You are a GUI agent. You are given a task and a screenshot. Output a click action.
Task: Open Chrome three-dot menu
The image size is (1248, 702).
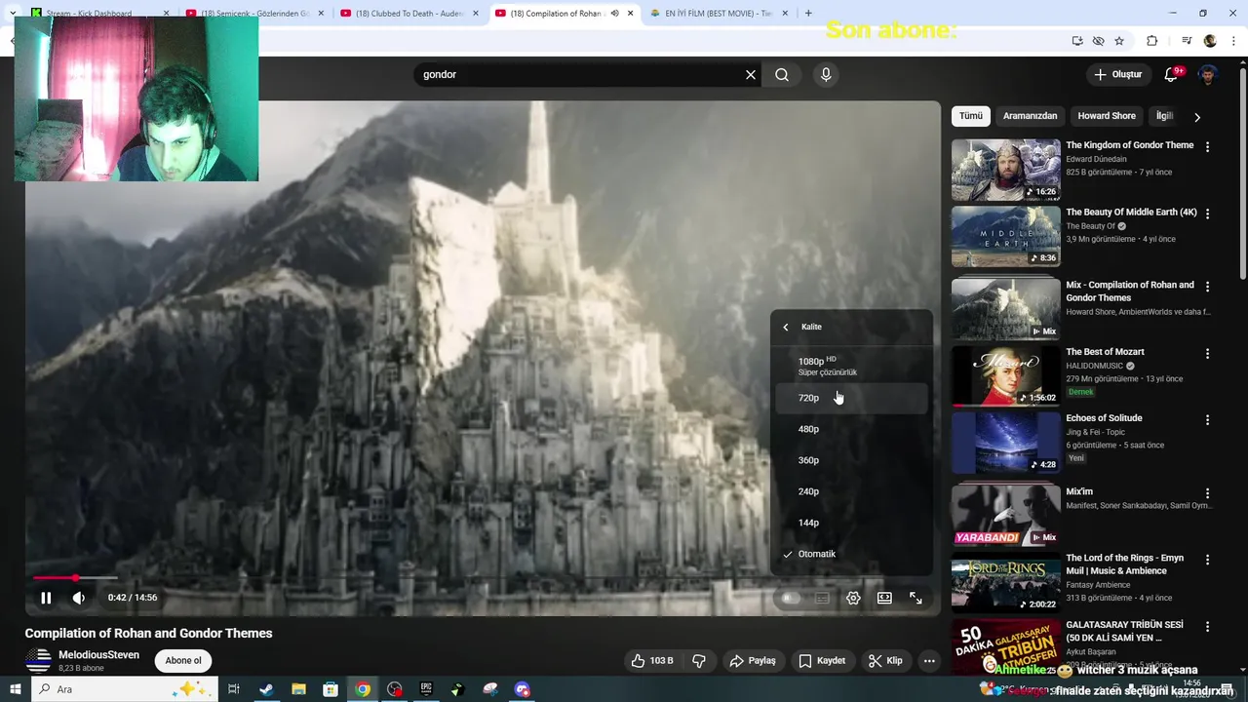coord(1234,41)
